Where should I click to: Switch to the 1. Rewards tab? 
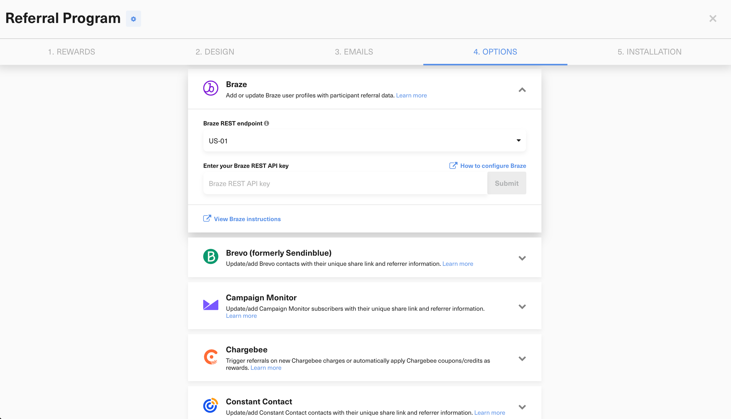click(71, 52)
